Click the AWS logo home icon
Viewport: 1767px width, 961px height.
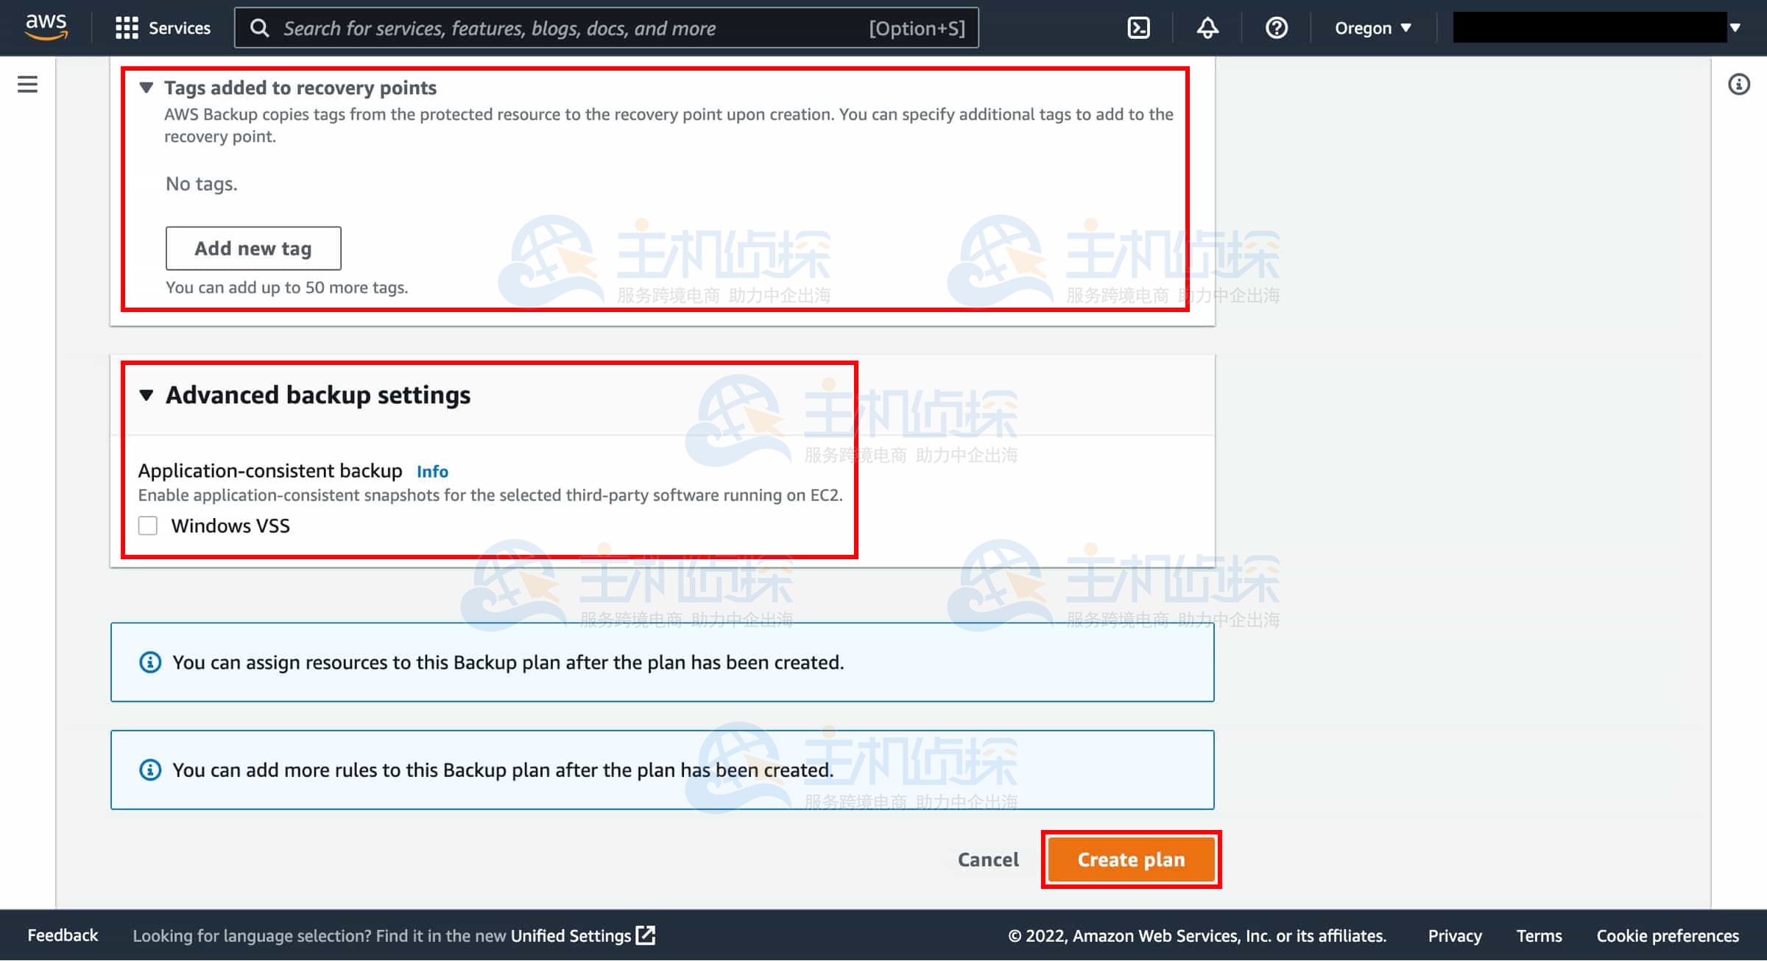46,26
